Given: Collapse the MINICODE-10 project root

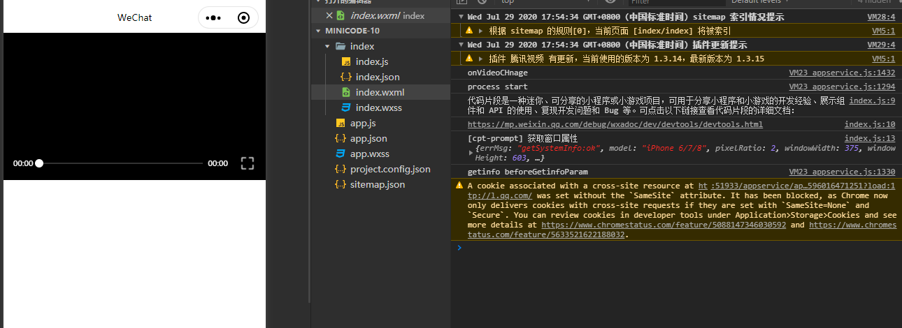Looking at the screenshot, I should (x=320, y=31).
